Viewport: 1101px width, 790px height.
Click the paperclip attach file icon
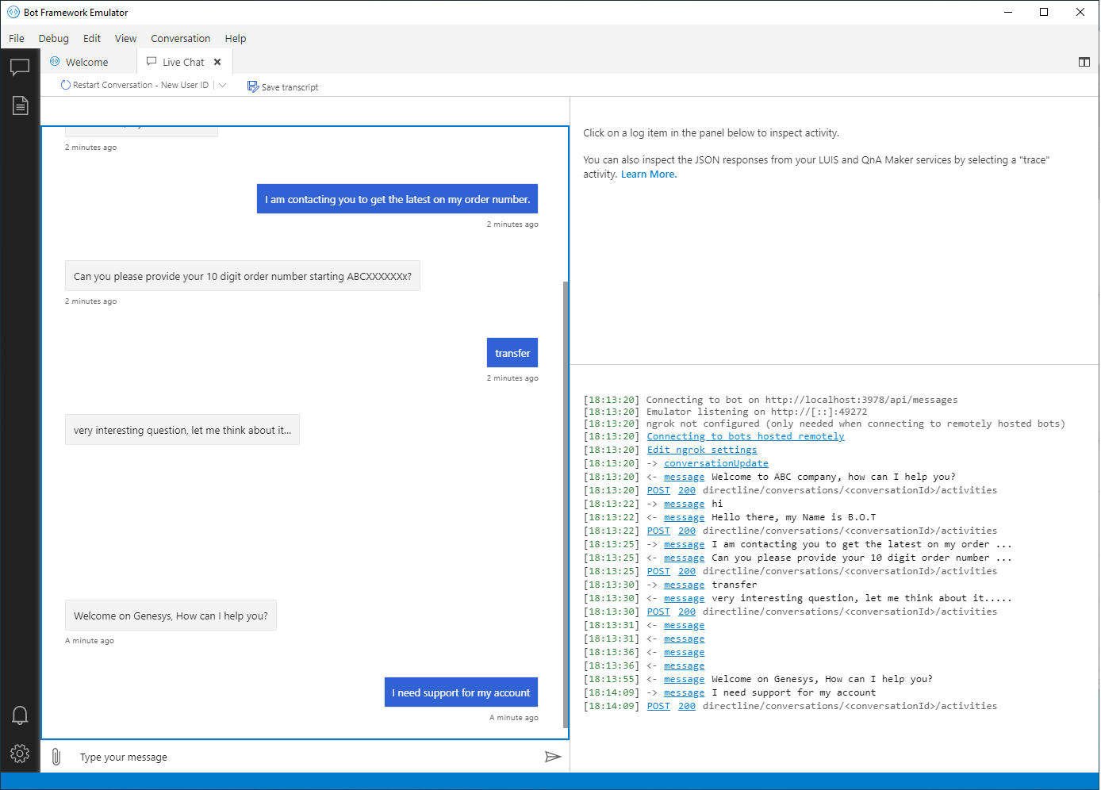click(56, 757)
